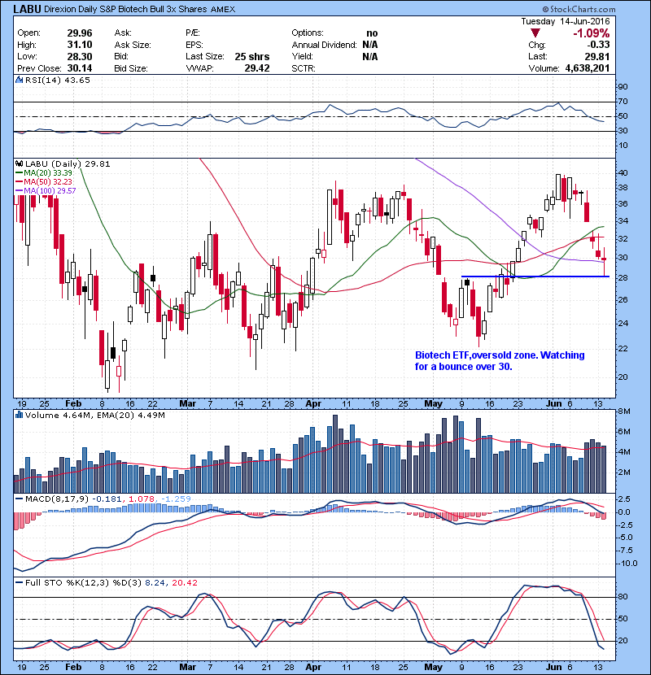Image resolution: width=651 pixels, height=675 pixels.
Task: Click the Annual Dividend N/A value
Action: coord(370,45)
